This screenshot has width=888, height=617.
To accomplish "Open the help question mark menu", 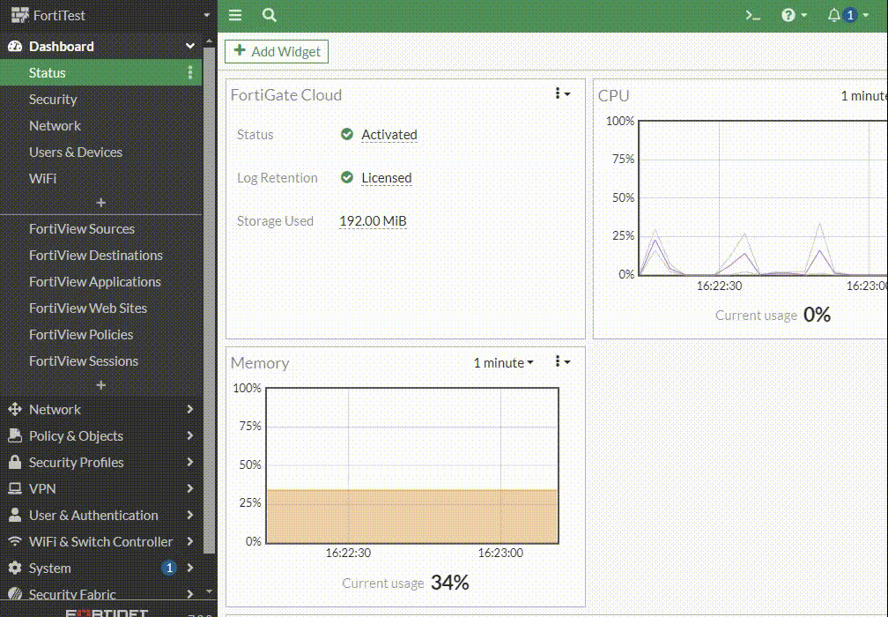I will pos(794,15).
